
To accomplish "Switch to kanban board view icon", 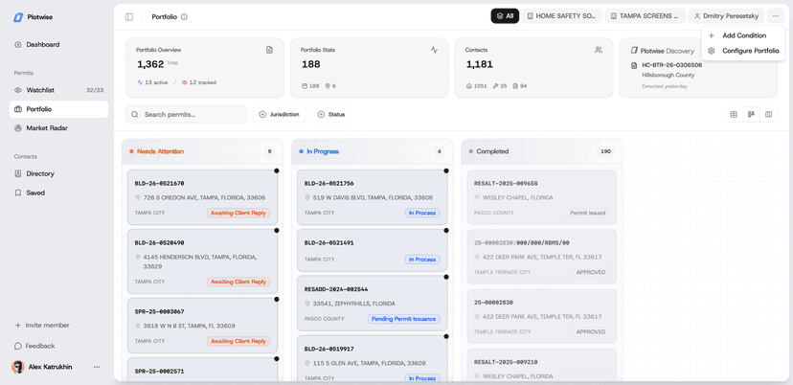I will (x=751, y=114).
